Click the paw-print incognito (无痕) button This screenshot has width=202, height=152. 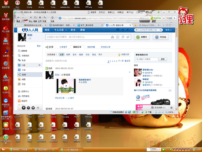pyautogui.click(x=52, y=18)
